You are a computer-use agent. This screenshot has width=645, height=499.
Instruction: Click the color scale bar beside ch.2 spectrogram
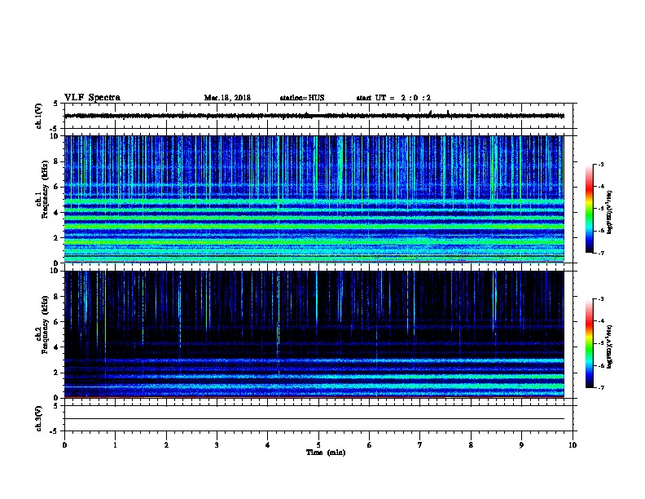point(589,343)
